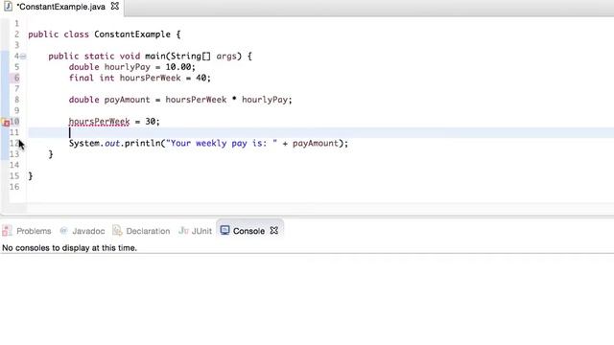Click string "Your weekly pay is: "

[x=222, y=144]
